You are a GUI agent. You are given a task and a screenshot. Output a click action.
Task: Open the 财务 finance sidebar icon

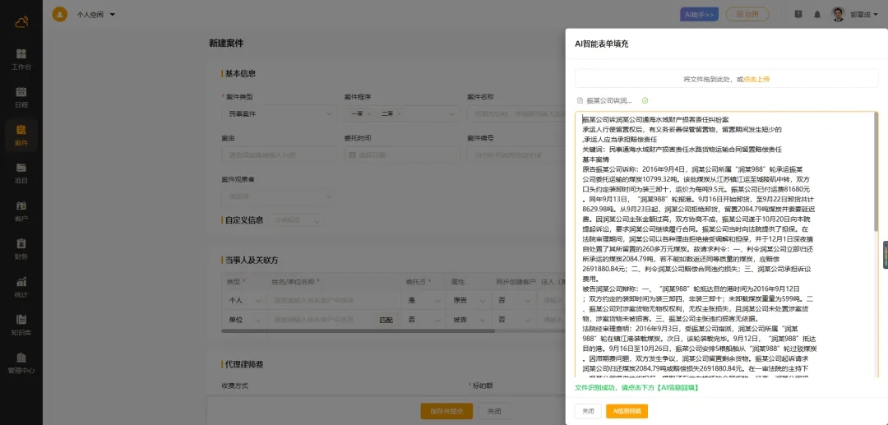coord(21,243)
